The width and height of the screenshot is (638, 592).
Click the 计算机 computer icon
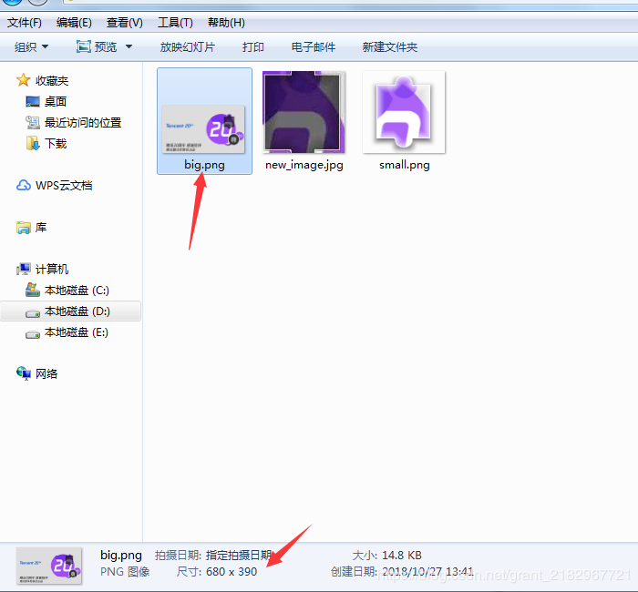[23, 269]
